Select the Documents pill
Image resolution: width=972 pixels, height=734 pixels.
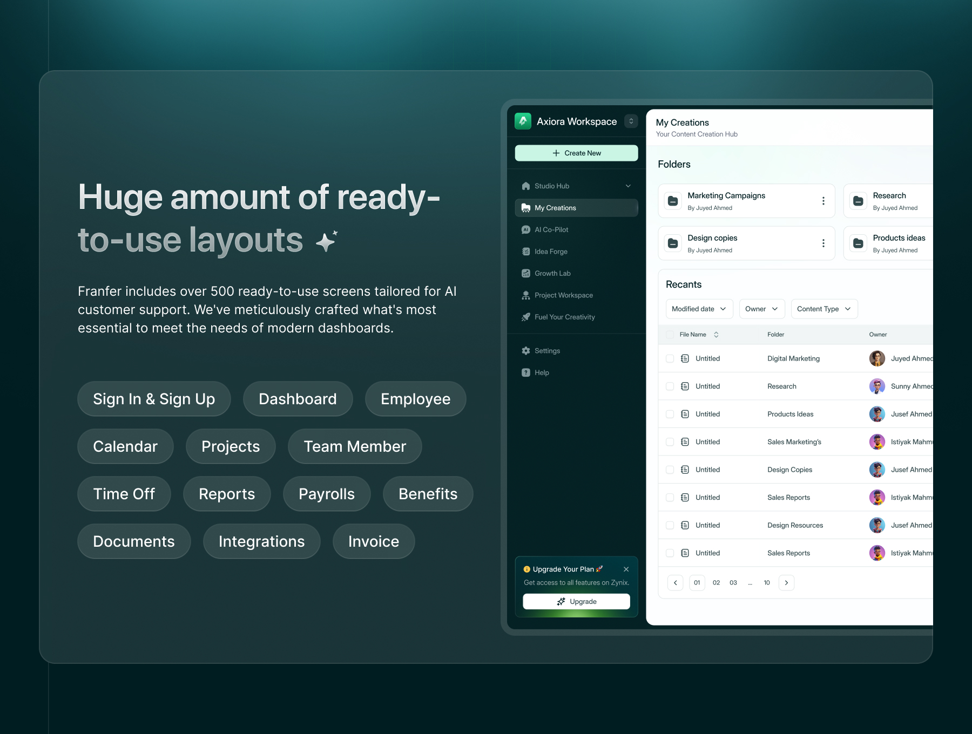coord(134,542)
